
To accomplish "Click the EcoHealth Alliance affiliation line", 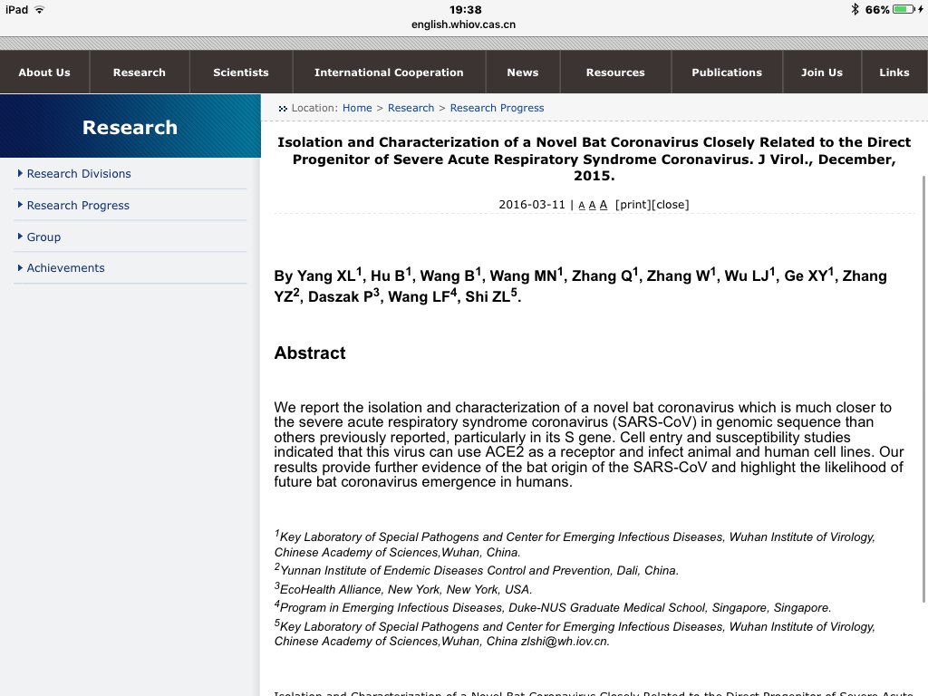I will (403, 589).
